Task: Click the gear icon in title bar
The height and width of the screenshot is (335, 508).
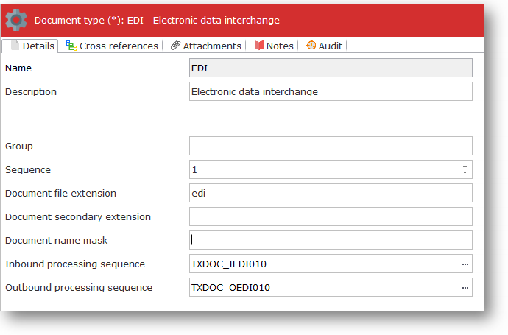Action: [x=15, y=20]
